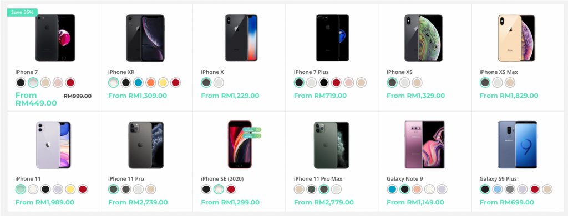Image resolution: width=568 pixels, height=216 pixels.
Task: Select the silver swatch for iPhone X
Action: [219, 82]
